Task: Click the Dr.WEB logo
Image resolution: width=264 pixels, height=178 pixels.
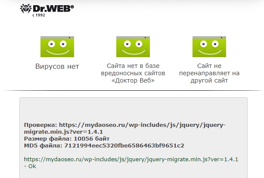Action: click(x=47, y=10)
